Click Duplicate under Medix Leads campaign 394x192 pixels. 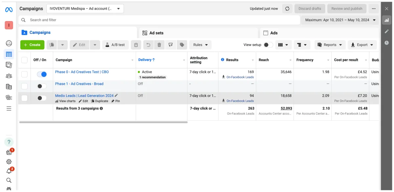tap(99, 101)
